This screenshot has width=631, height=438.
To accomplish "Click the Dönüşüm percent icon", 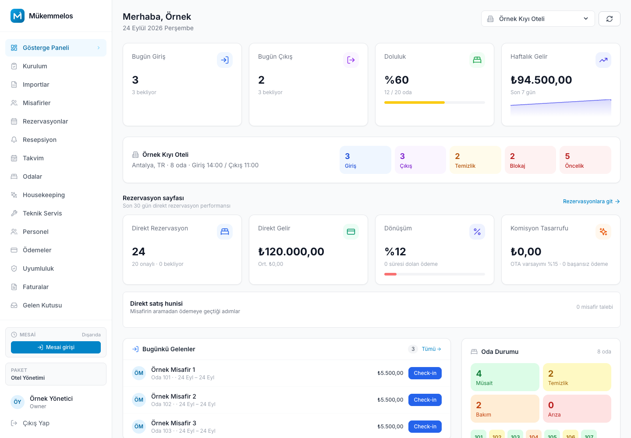I will point(477,232).
